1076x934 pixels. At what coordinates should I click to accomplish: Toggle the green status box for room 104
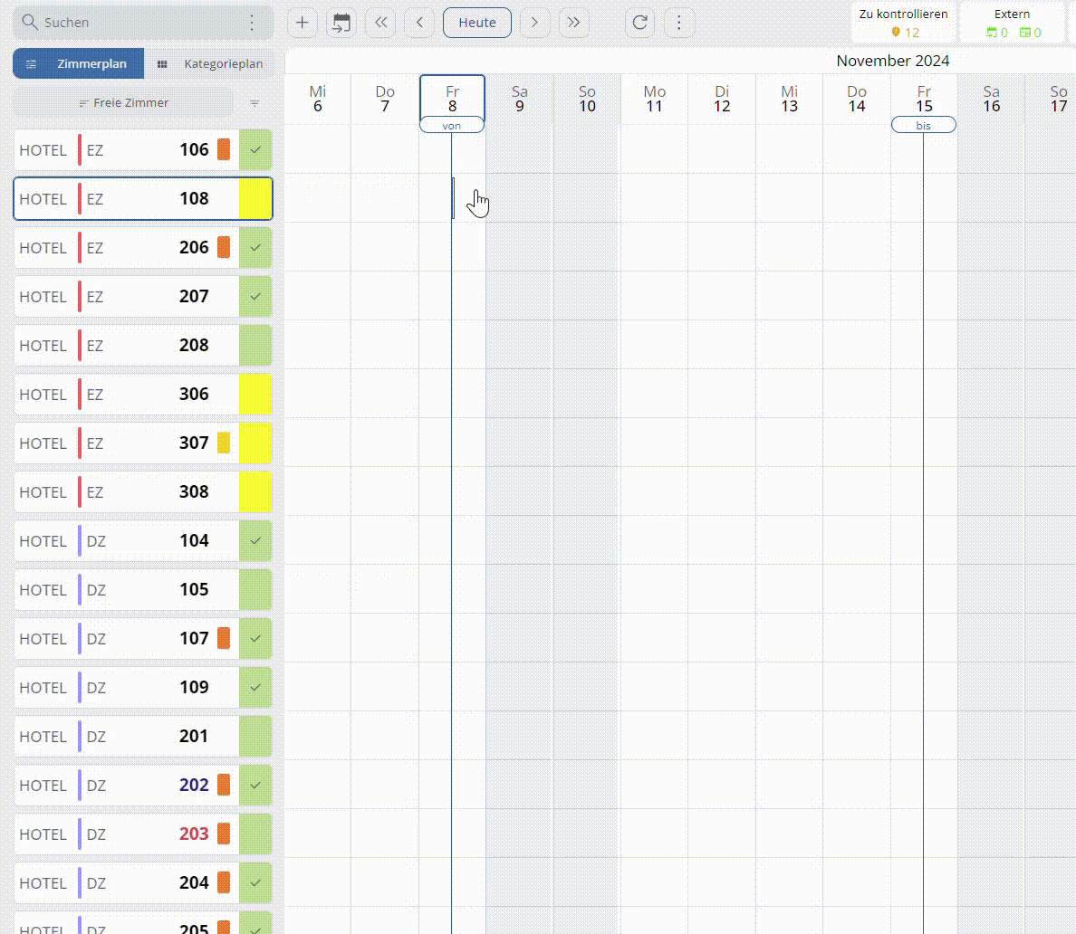click(x=255, y=540)
